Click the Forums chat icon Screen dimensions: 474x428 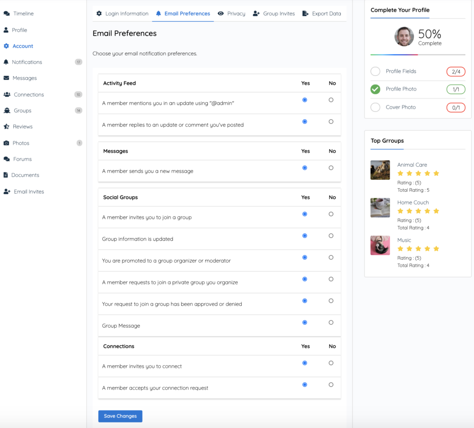6,159
